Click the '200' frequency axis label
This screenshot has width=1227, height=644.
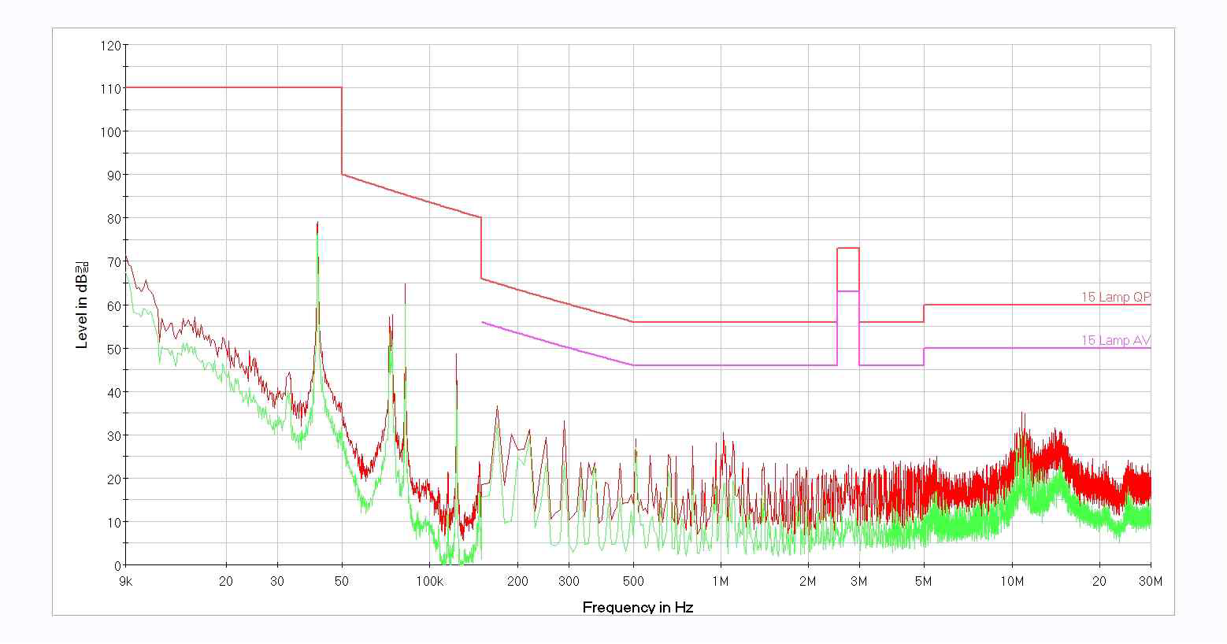[517, 582]
